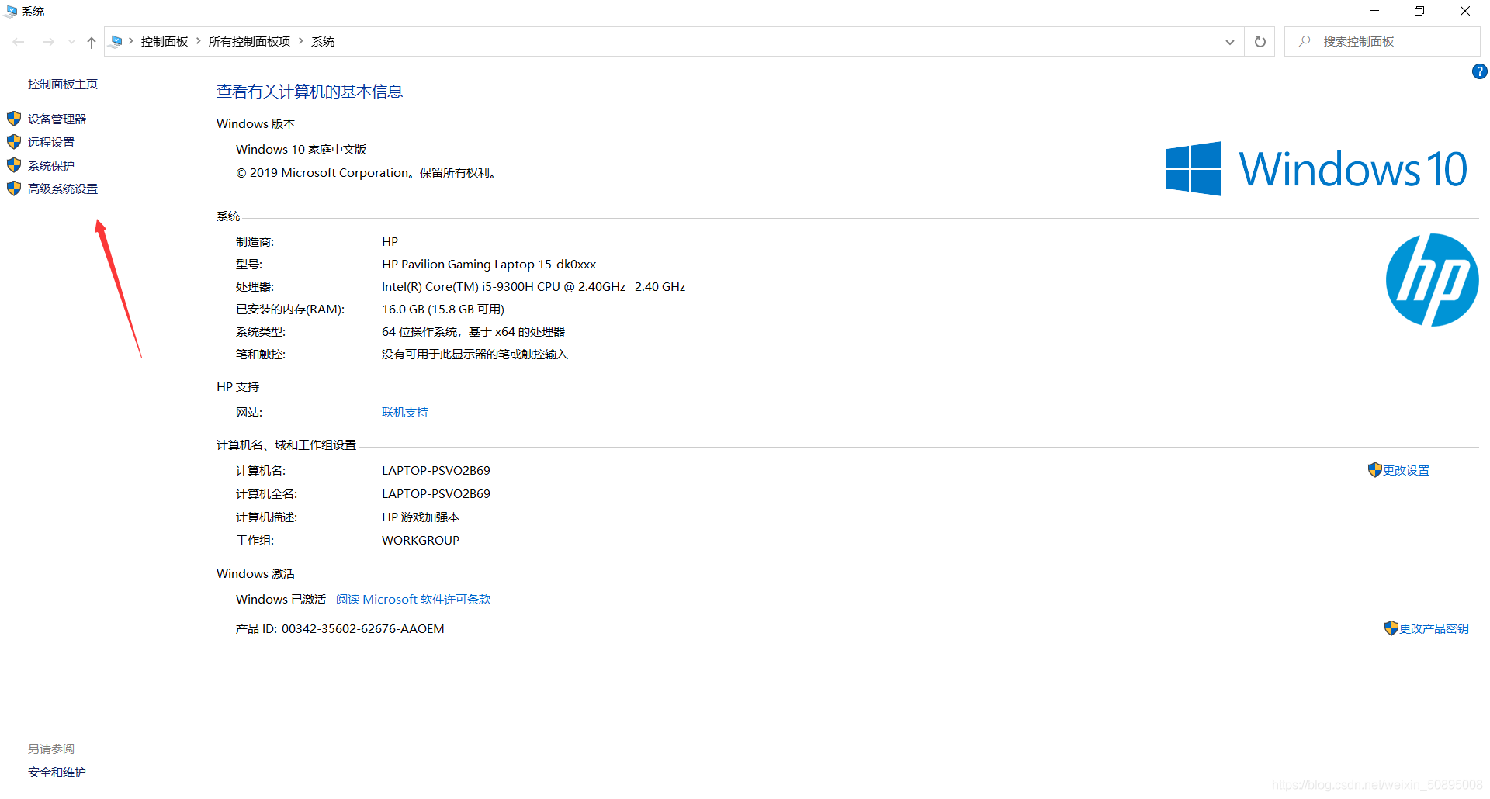Expand chevron before 控制面板 breadcrumb
This screenshot has width=1490, height=799.
click(x=131, y=41)
